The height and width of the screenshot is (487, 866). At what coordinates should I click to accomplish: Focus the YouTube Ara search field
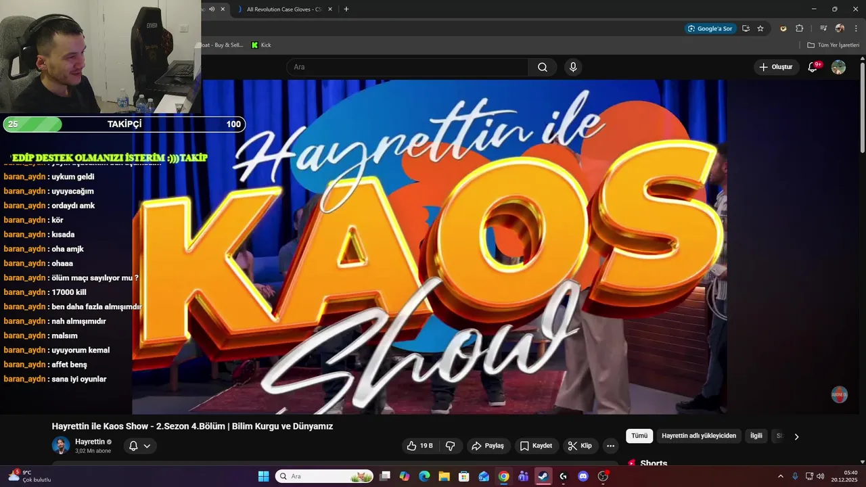tap(408, 67)
